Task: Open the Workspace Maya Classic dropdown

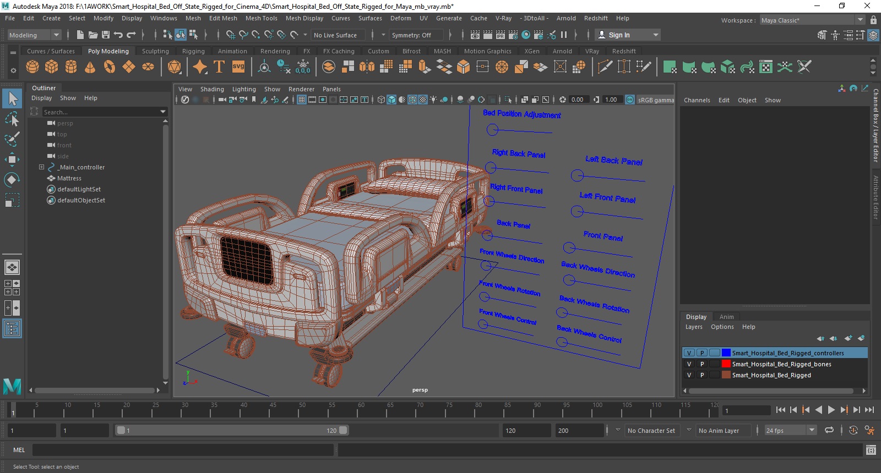Action: pos(813,20)
